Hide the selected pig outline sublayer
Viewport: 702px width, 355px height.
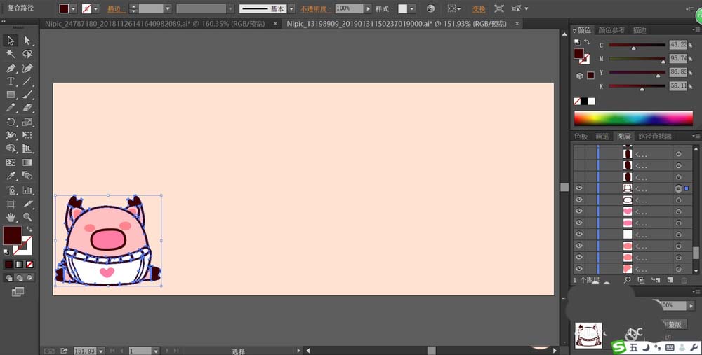(x=579, y=188)
